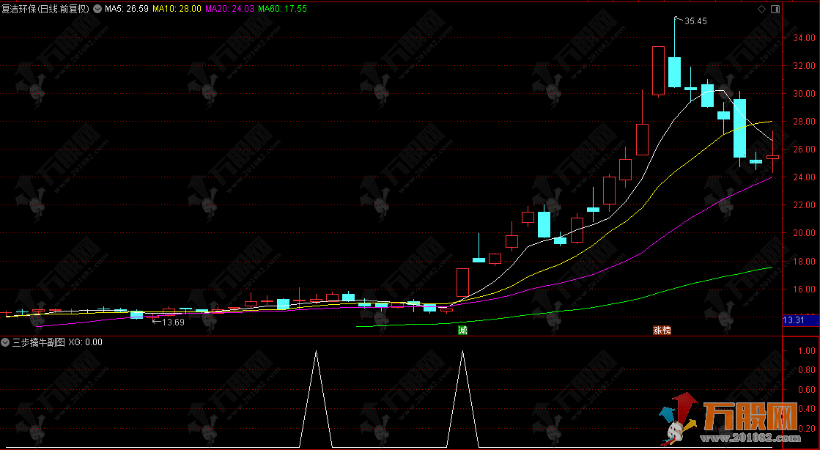This screenshot has height=450, width=820.
Task: Click the diamond icon at chart top-right
Action: tap(762, 9)
